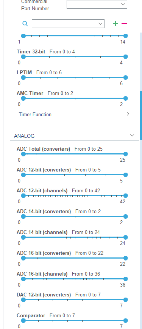142x329 pixels.
Task: Click the ADC 12-bit channels slider track
Action: coord(75,196)
